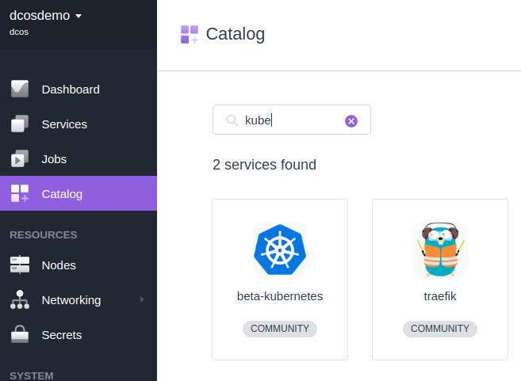Click the search magnifier icon
The image size is (521, 381).
pos(232,120)
